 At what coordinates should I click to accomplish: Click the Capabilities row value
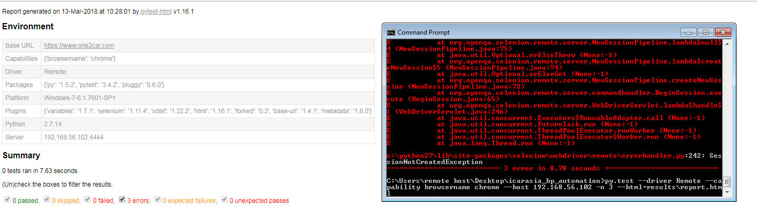click(80, 59)
